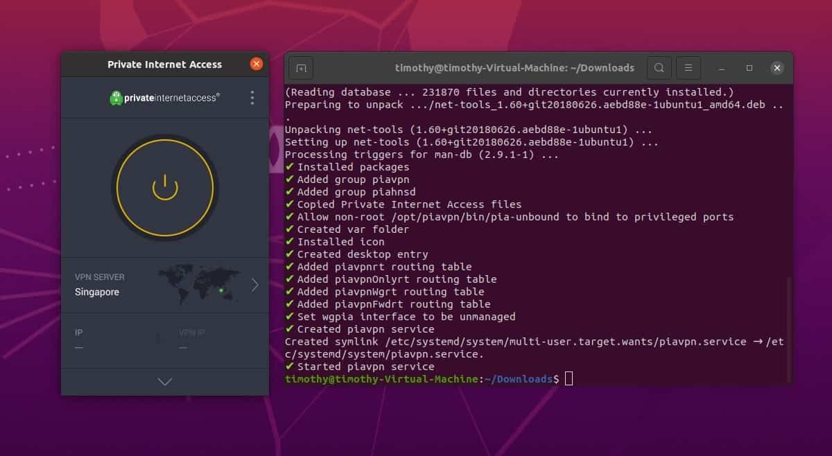This screenshot has width=832, height=456.
Task: Click the VPN SERVER label
Action: point(100,277)
